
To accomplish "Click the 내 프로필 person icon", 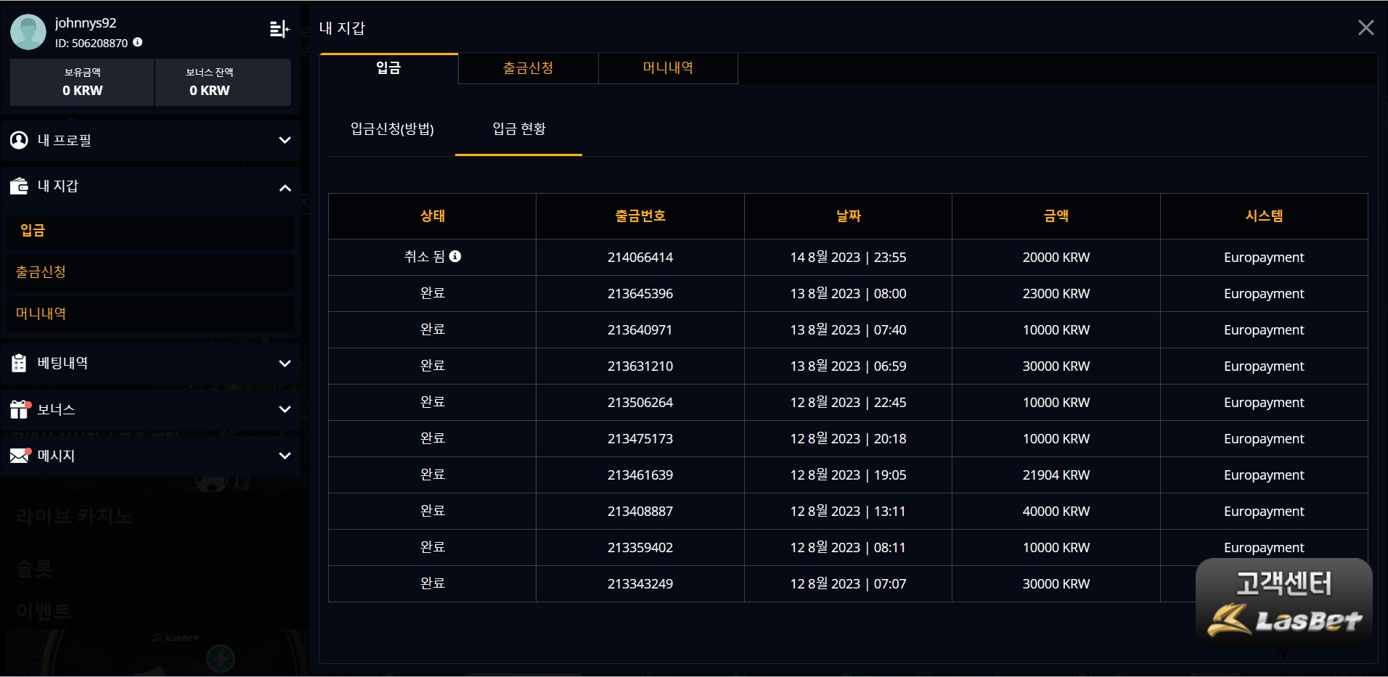I will click(19, 140).
